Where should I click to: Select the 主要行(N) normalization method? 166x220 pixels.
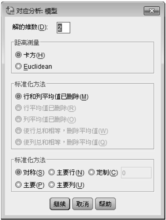coord(52,173)
